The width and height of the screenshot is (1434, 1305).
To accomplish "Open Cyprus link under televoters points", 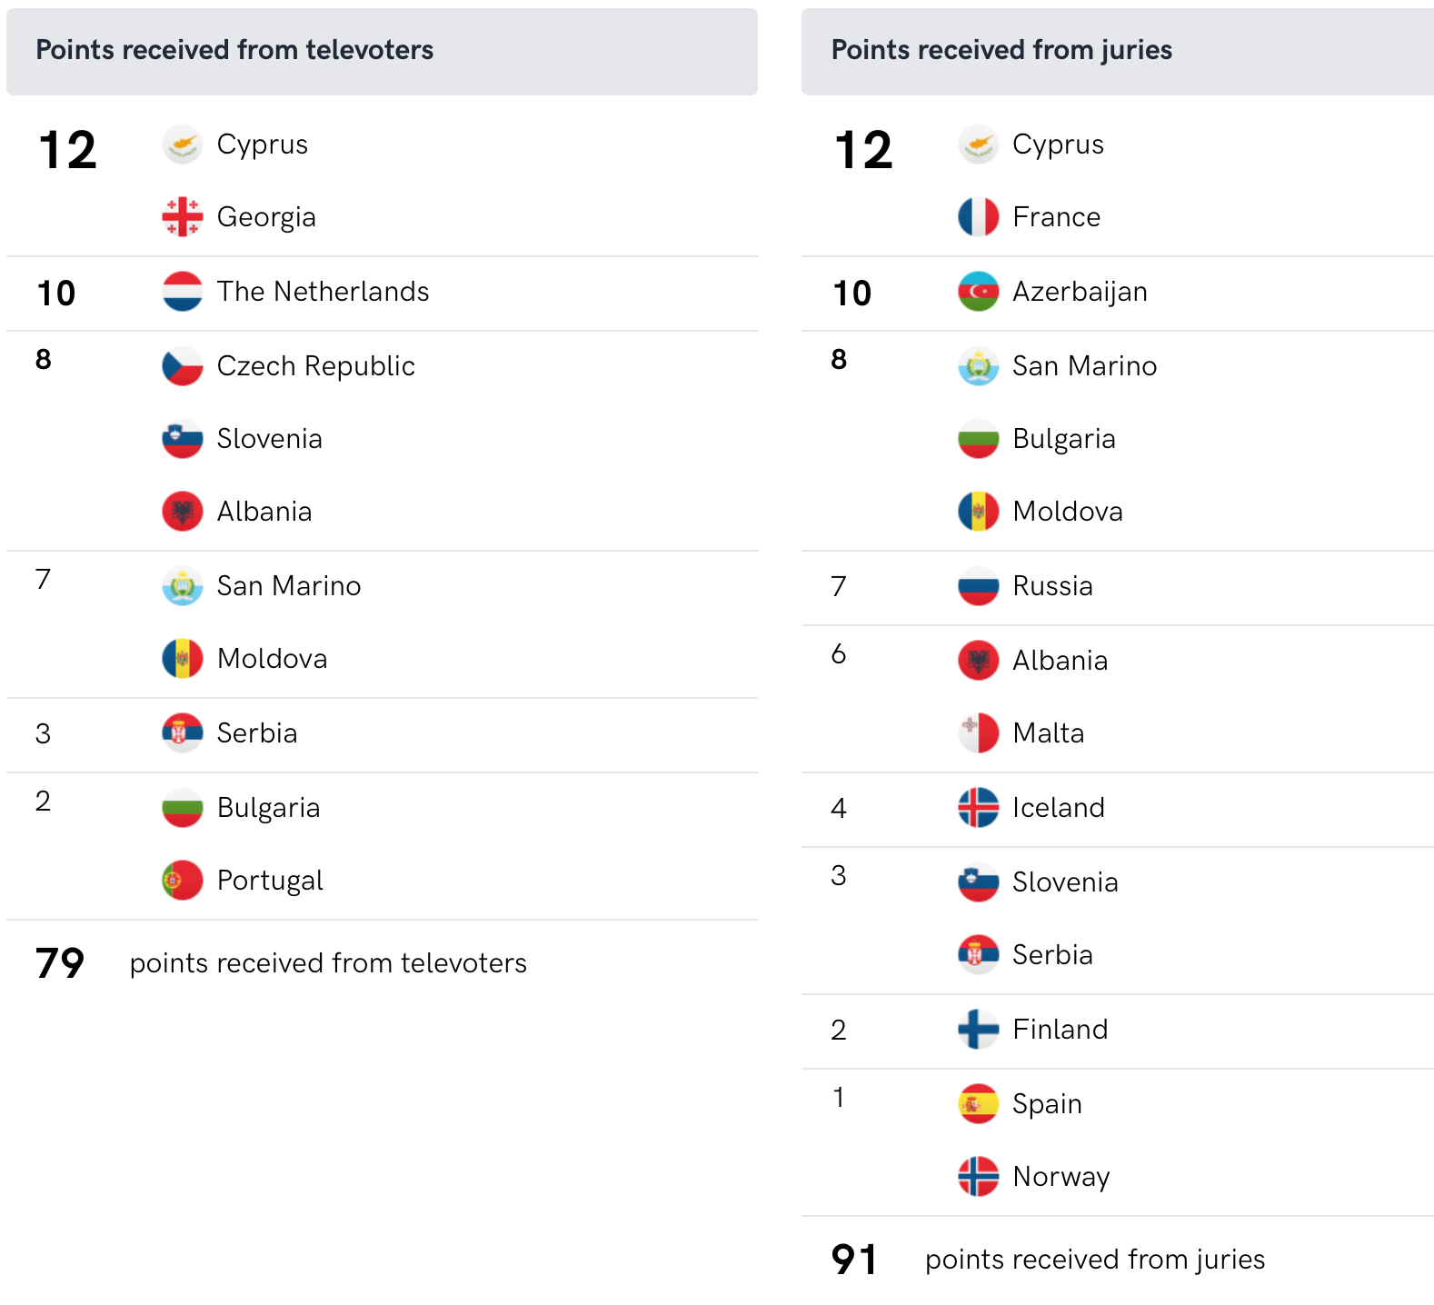I will (262, 144).
